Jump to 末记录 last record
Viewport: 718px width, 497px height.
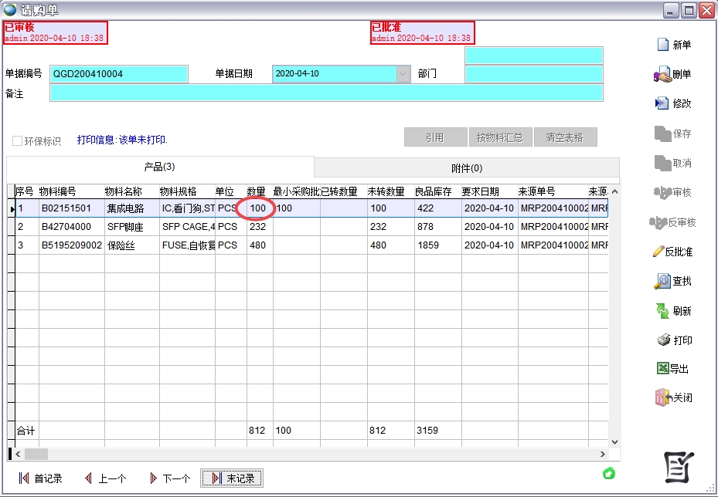232,478
